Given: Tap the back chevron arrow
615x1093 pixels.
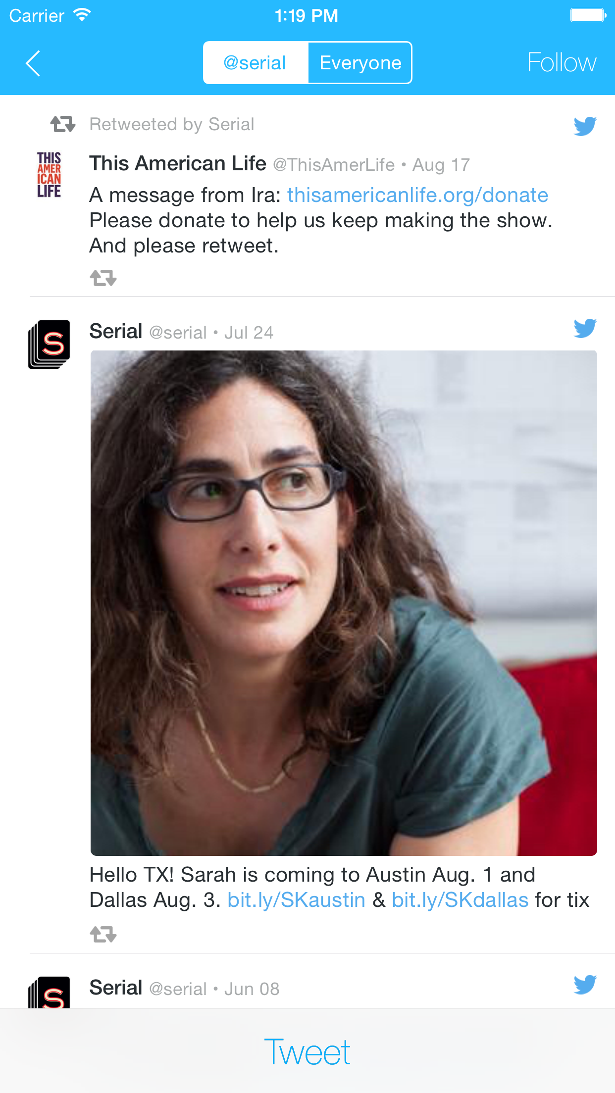Looking at the screenshot, I should (33, 63).
